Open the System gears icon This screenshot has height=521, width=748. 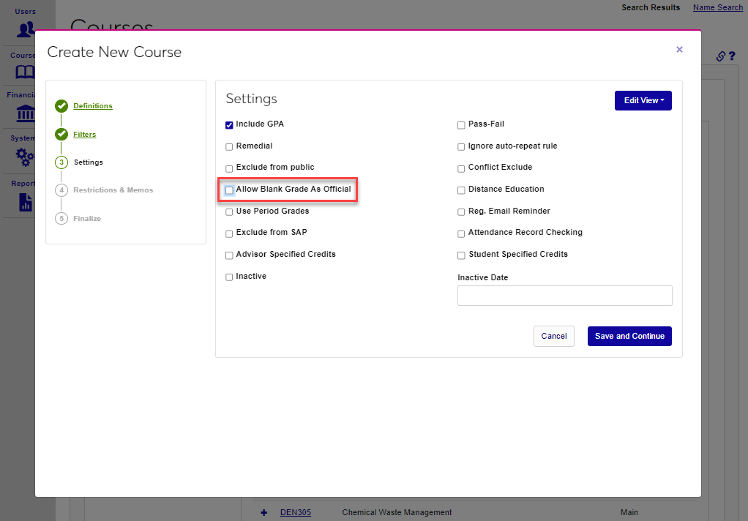coord(26,157)
